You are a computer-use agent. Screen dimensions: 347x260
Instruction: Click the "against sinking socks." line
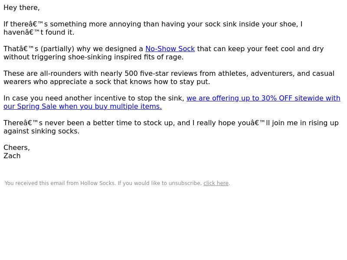tap(41, 131)
